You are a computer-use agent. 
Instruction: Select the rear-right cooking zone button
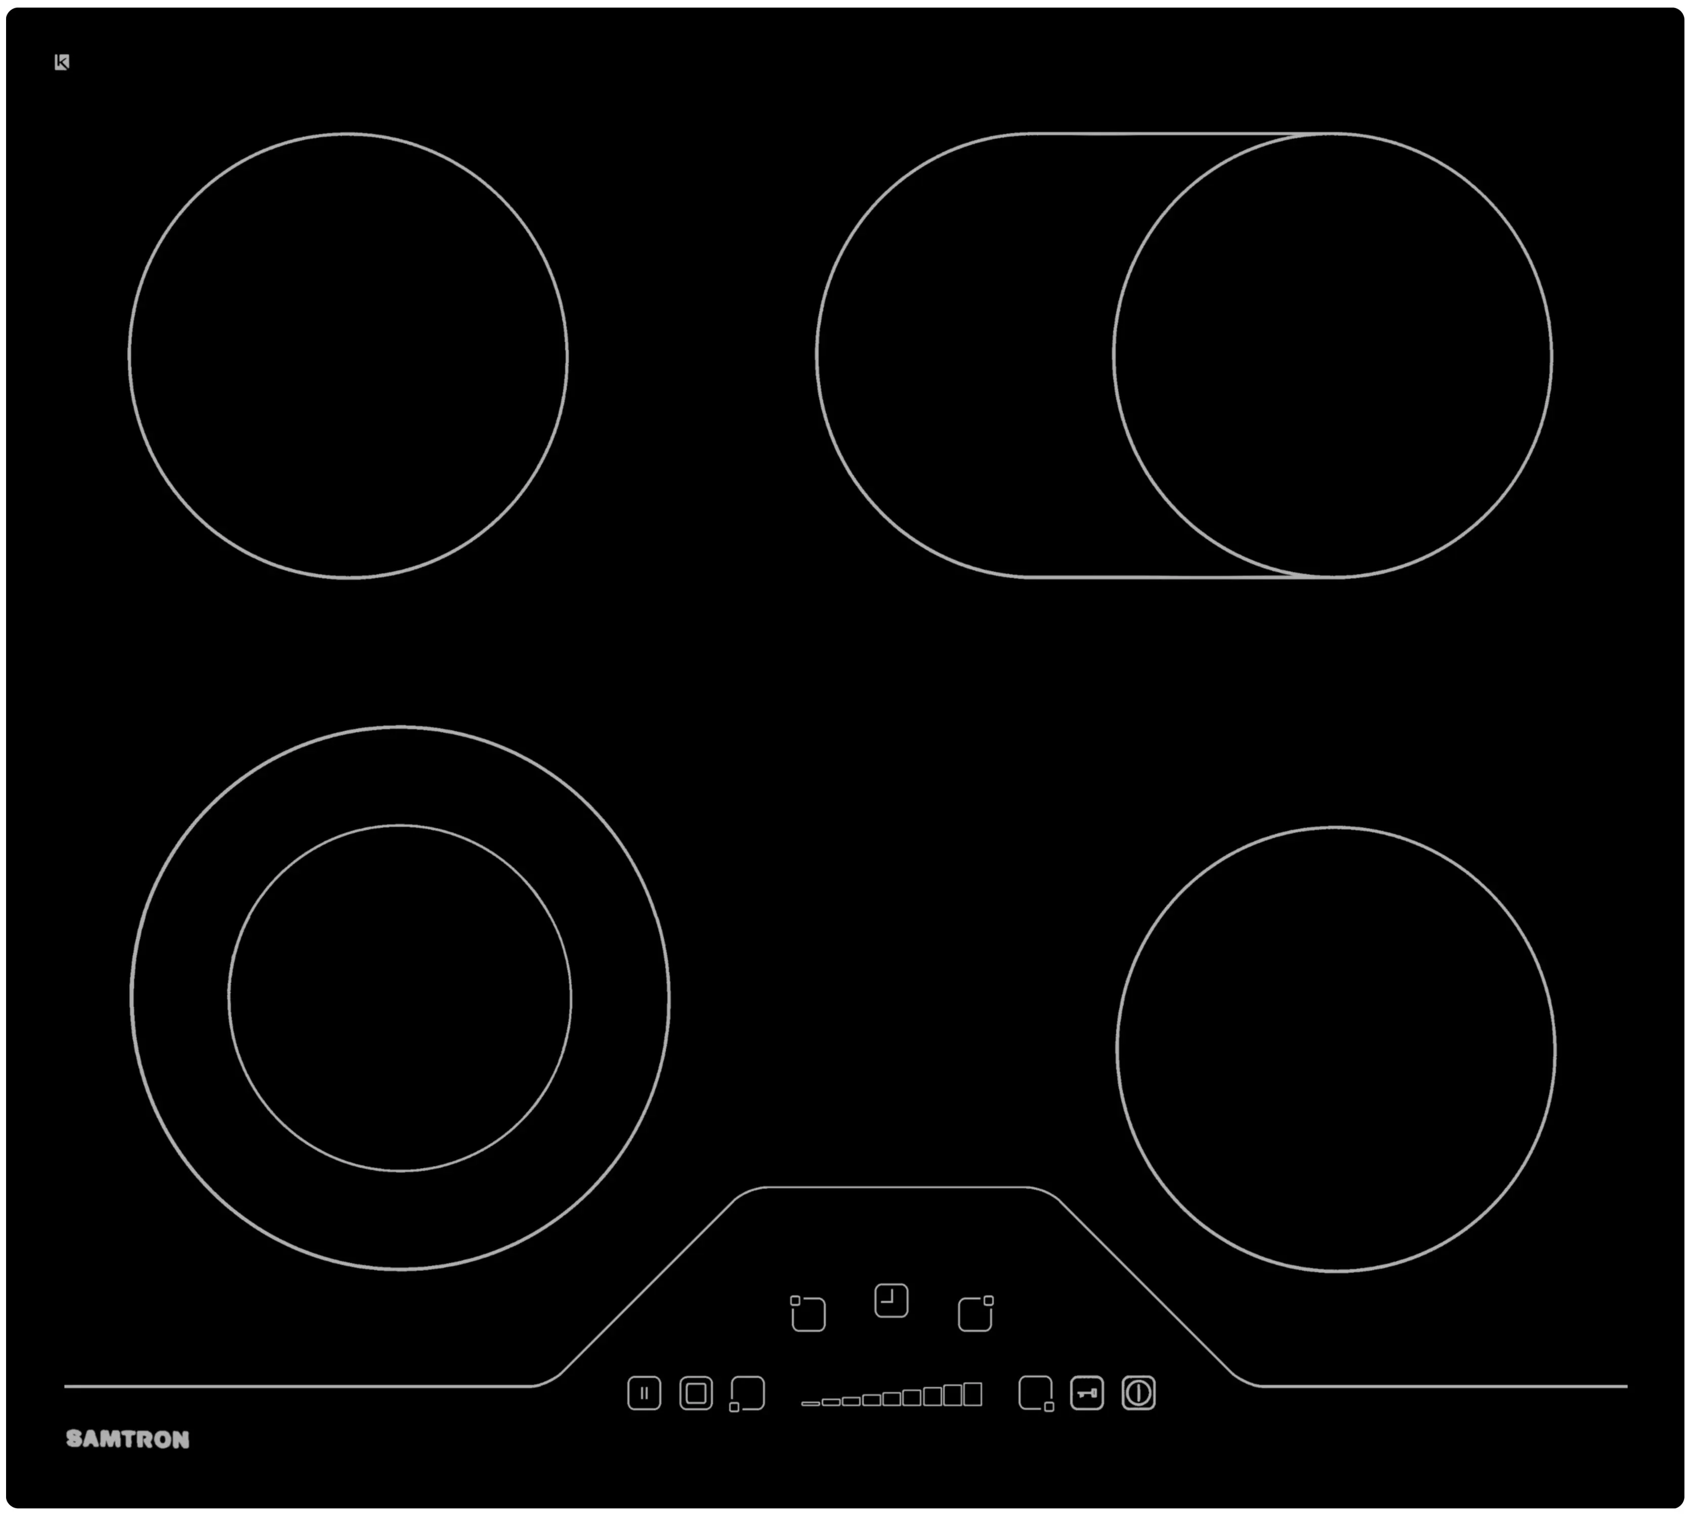click(976, 1314)
